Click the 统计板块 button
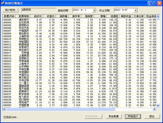Viewport: 163px width, 123px height. click(x=10, y=10)
